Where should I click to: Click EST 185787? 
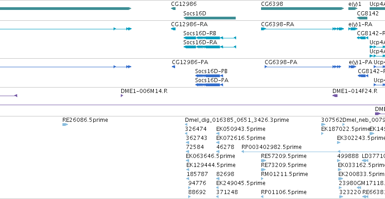click(188, 179)
